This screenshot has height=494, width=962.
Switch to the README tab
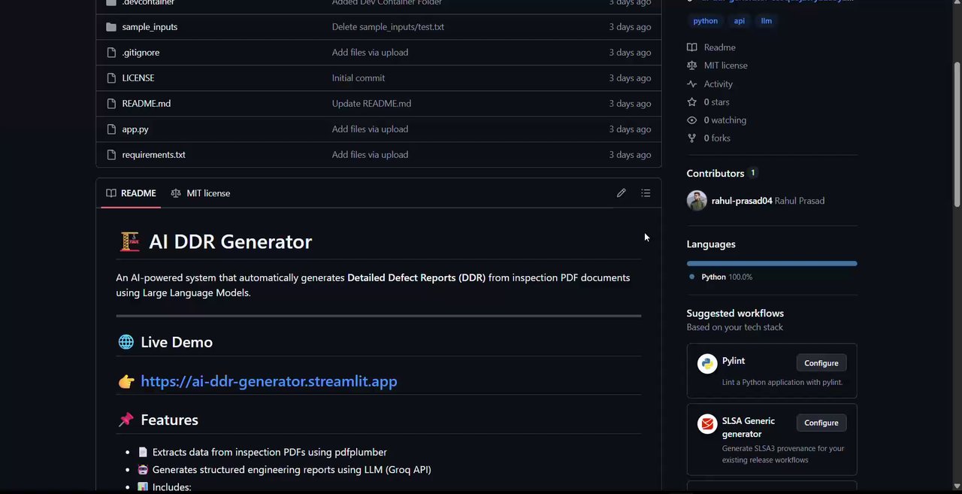click(x=131, y=193)
